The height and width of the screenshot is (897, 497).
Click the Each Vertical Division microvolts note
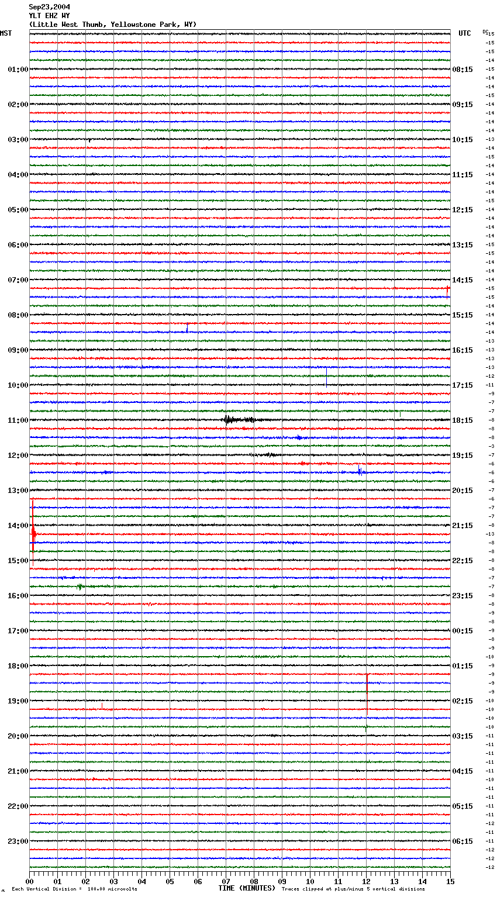tap(75, 889)
